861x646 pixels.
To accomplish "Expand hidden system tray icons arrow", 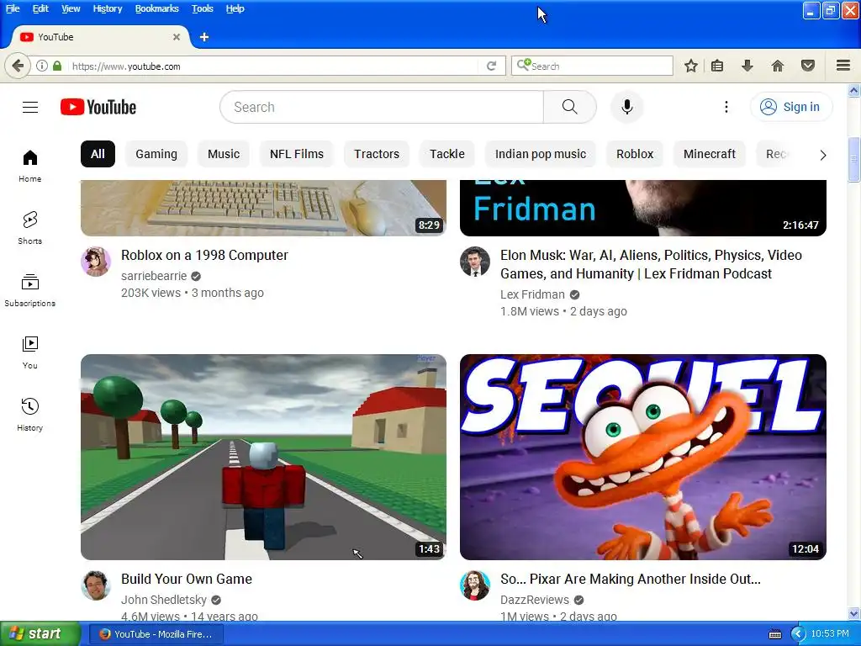I will pyautogui.click(x=798, y=634).
